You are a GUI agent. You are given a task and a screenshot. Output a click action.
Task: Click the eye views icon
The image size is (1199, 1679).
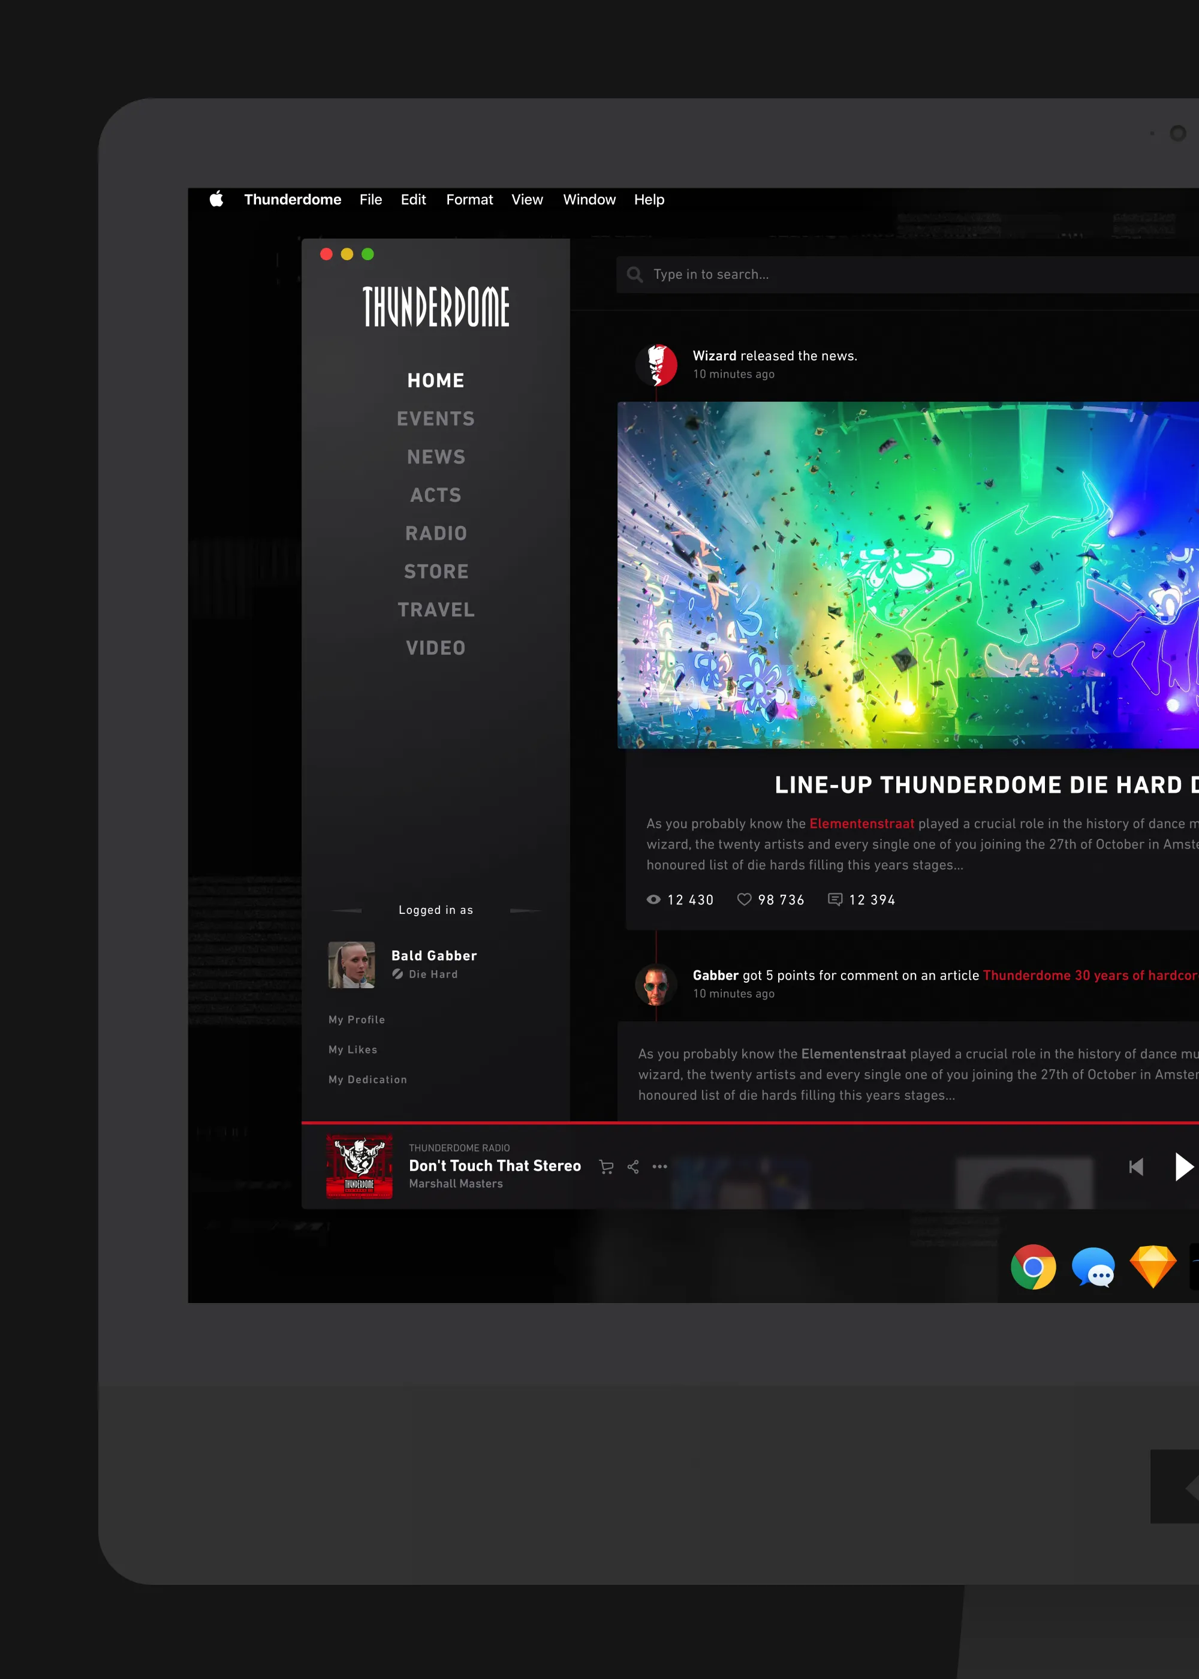tap(653, 899)
